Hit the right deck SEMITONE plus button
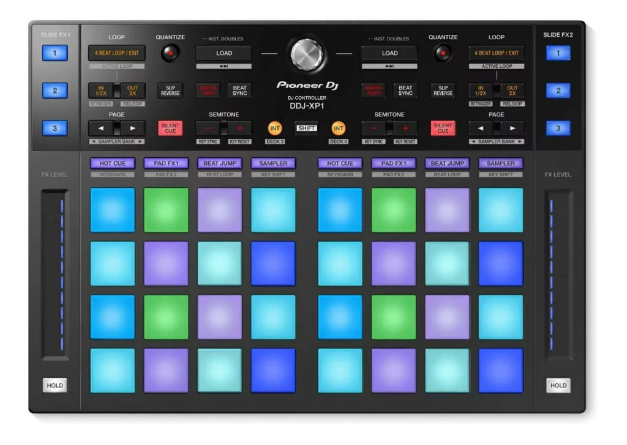Screen dimensions: 627x445 [405, 129]
